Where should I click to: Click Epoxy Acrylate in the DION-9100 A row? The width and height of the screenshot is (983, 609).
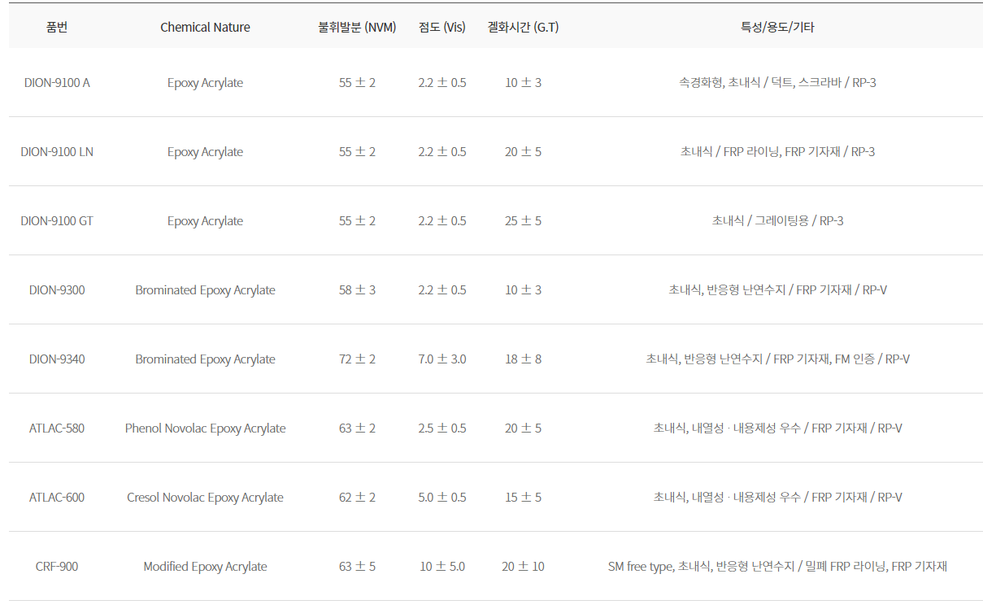[x=205, y=83]
